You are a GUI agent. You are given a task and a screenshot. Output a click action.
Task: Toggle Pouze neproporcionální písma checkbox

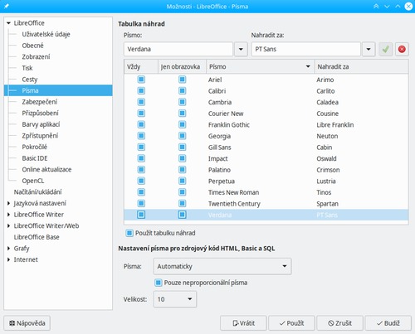point(158,283)
